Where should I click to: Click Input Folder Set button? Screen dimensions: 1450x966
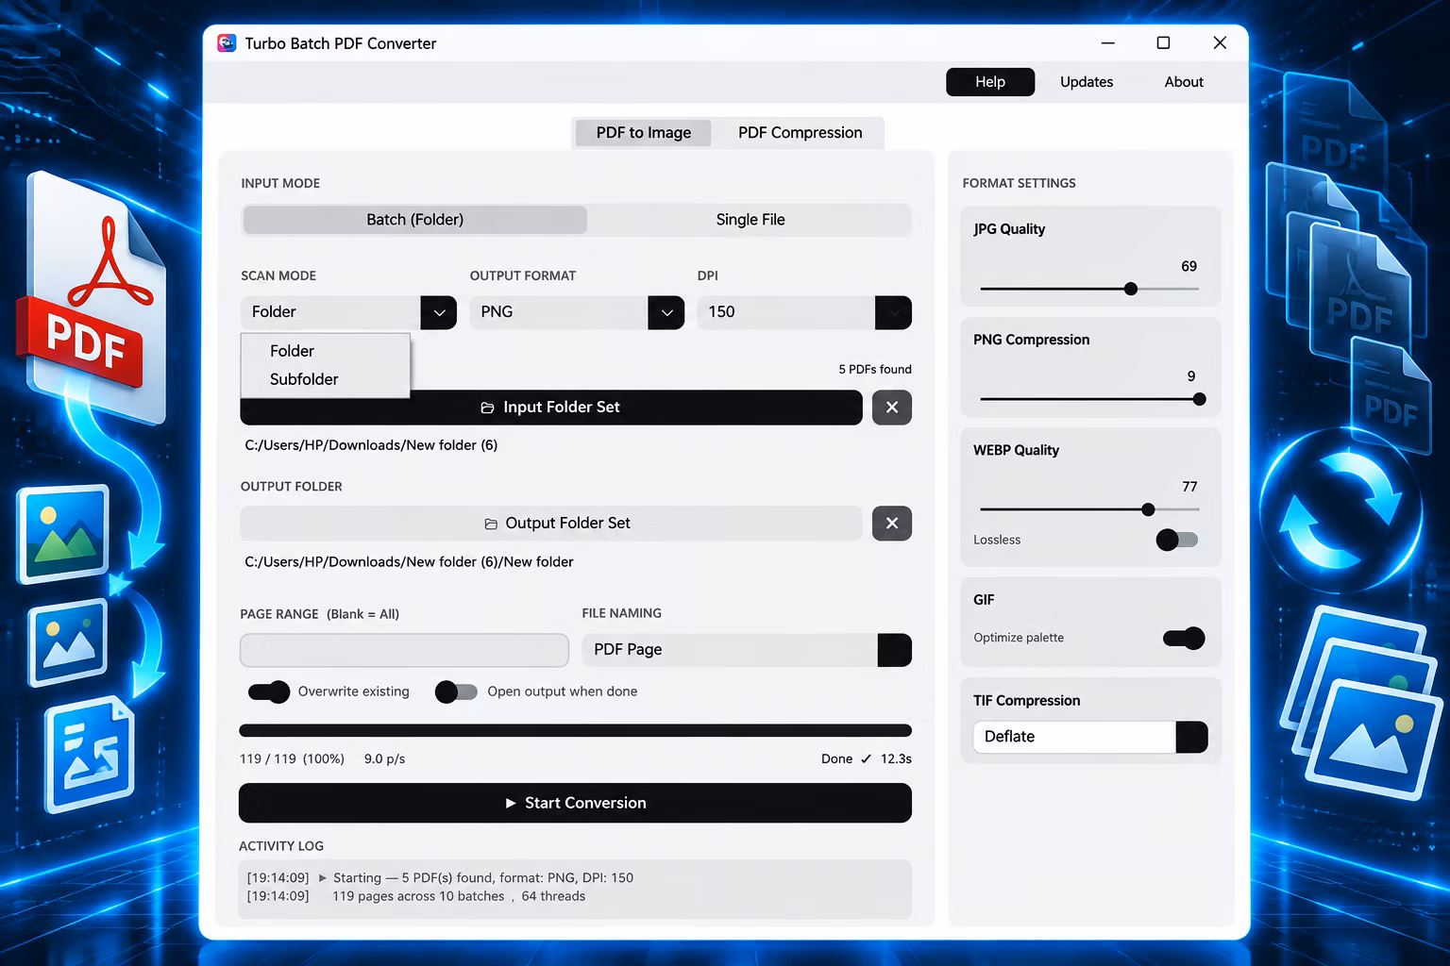point(551,408)
